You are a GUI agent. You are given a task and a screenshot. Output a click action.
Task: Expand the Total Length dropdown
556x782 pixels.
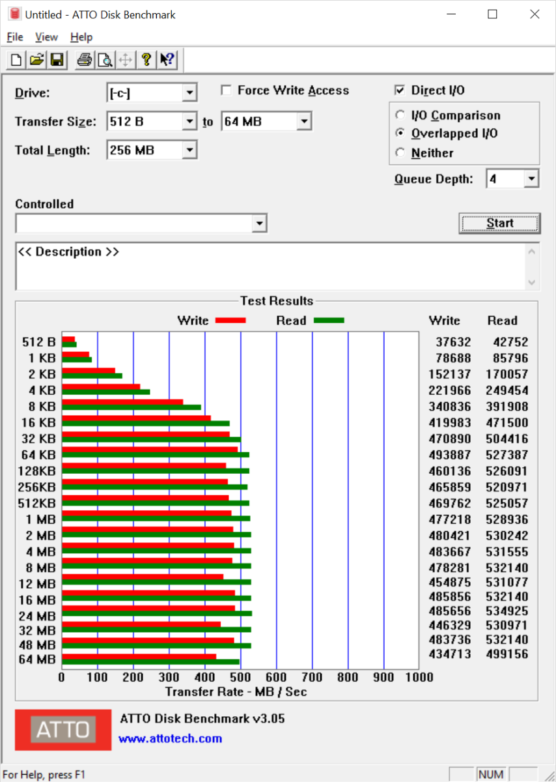189,151
